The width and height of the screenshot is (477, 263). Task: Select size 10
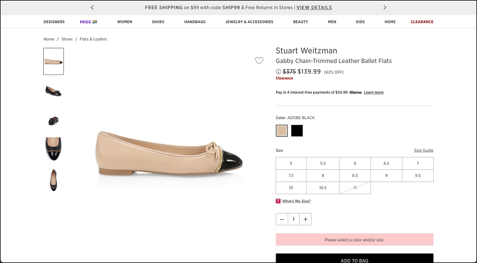[x=291, y=188]
